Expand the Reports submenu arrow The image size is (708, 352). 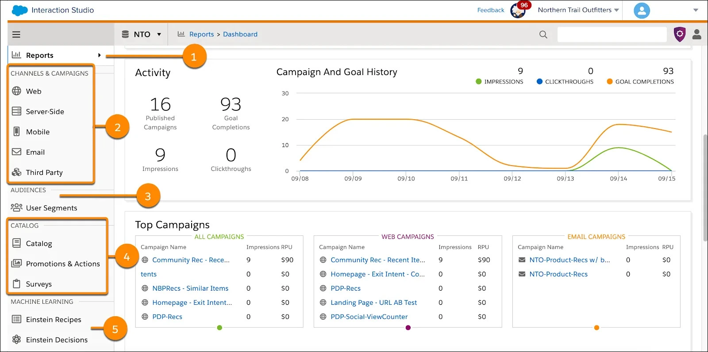click(x=99, y=55)
